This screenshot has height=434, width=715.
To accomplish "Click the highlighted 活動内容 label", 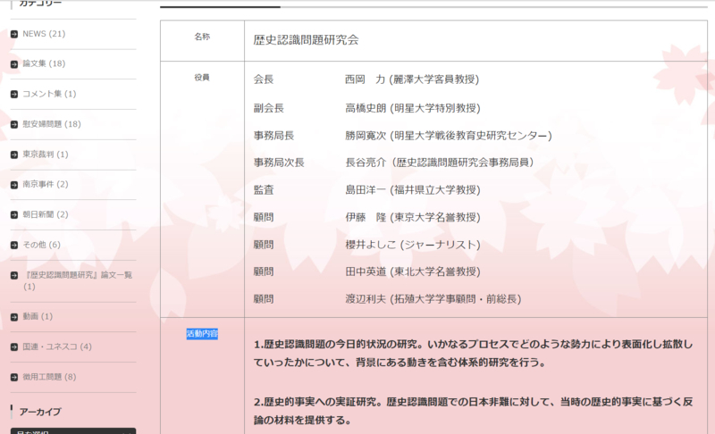I will point(202,334).
